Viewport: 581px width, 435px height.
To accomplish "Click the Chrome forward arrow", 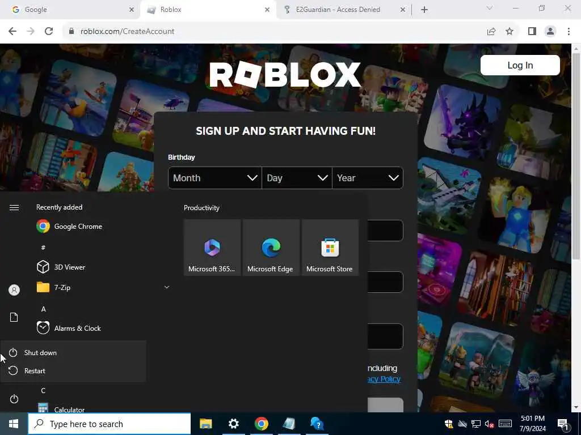I will pyautogui.click(x=31, y=32).
